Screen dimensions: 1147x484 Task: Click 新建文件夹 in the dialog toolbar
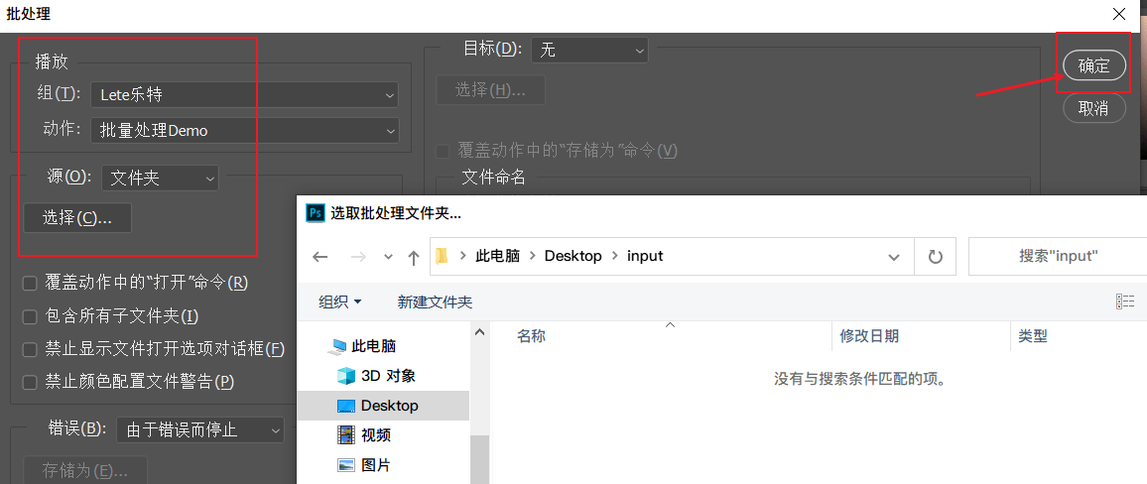pyautogui.click(x=435, y=302)
